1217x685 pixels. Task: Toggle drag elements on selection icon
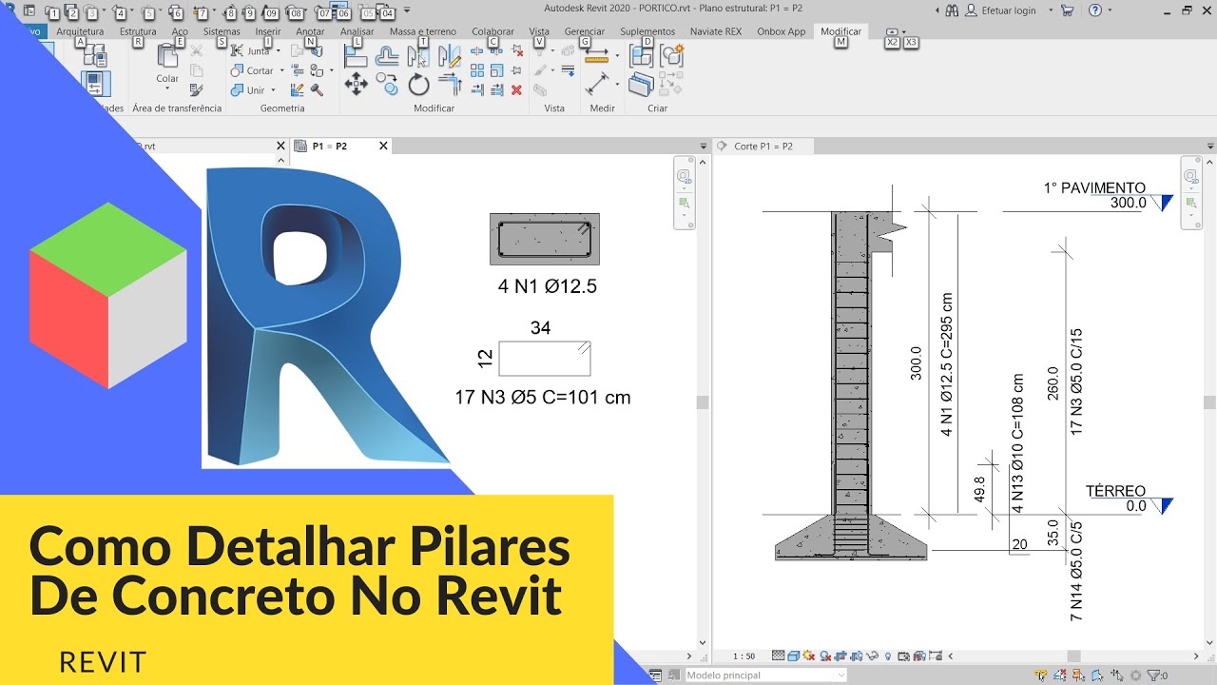click(1116, 675)
